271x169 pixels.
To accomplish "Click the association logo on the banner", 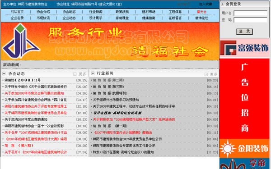I will (x=21, y=41).
